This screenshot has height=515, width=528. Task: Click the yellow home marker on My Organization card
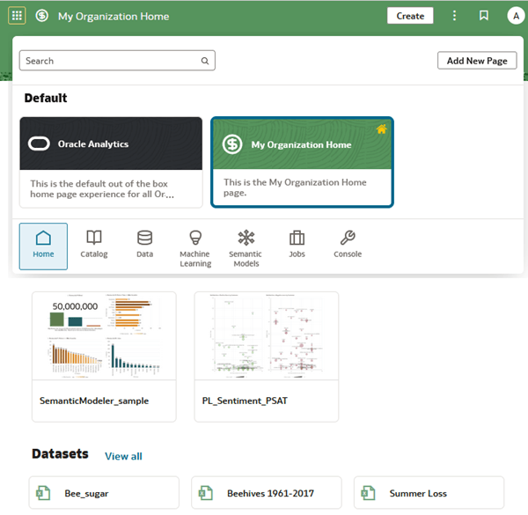click(382, 129)
